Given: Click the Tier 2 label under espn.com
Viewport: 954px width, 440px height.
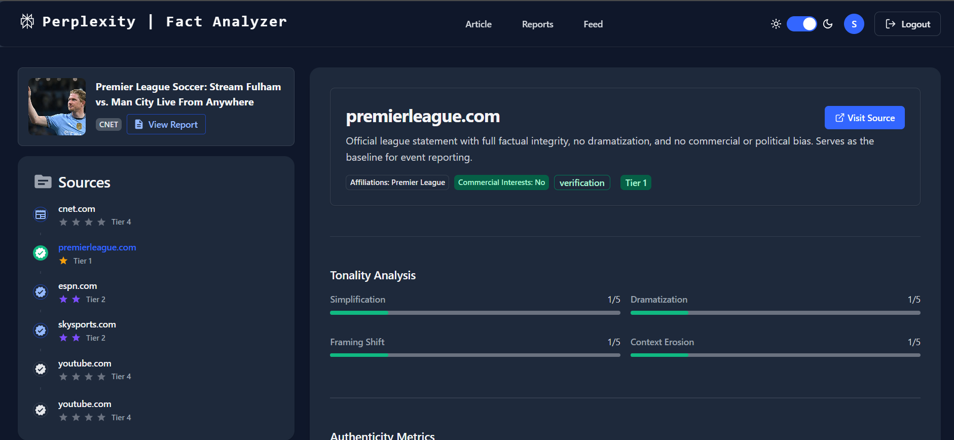Looking at the screenshot, I should tap(96, 299).
